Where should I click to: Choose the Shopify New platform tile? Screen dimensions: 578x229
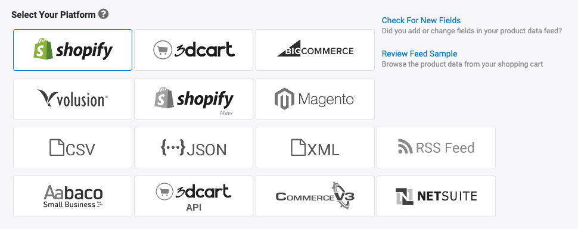(x=194, y=99)
